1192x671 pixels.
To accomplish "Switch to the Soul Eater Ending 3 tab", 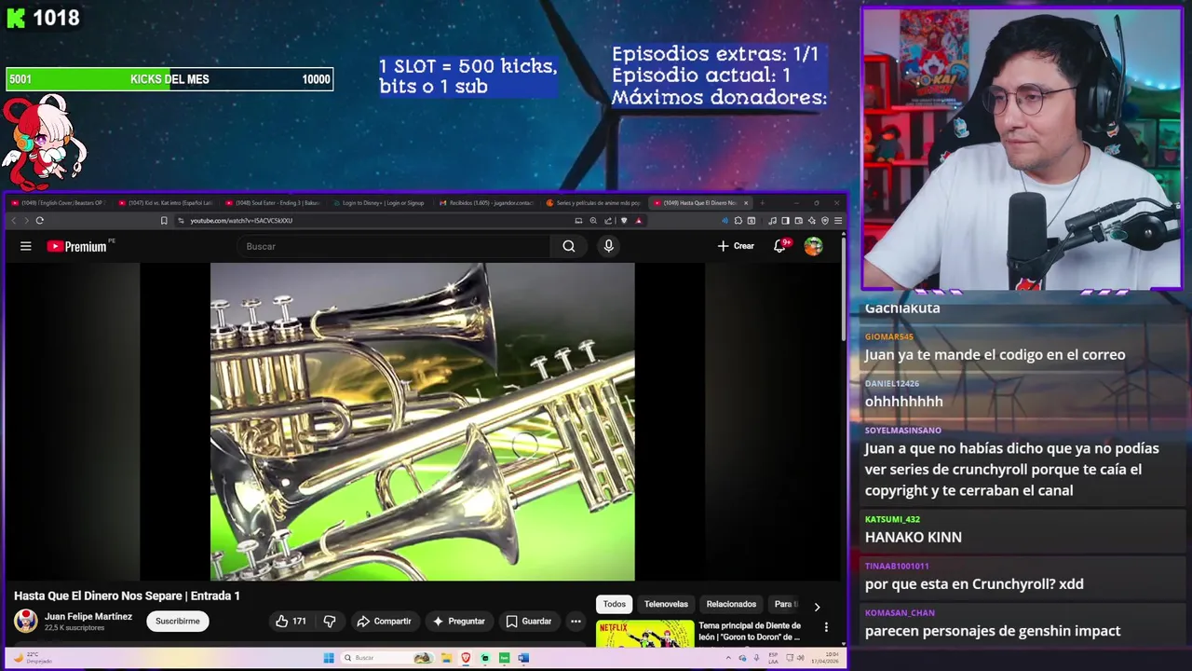I will point(273,202).
